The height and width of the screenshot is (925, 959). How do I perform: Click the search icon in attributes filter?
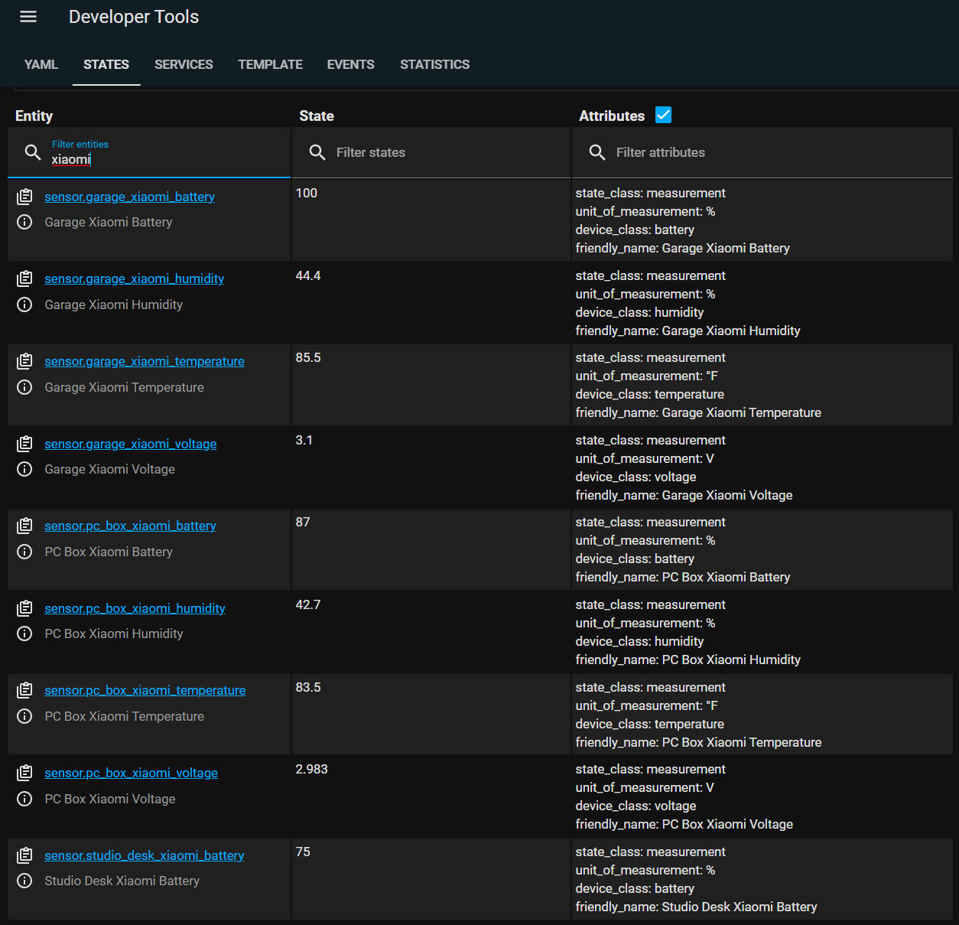(x=597, y=152)
